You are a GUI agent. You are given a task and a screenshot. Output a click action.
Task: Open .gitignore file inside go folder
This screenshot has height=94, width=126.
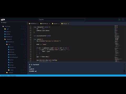tap(11, 50)
